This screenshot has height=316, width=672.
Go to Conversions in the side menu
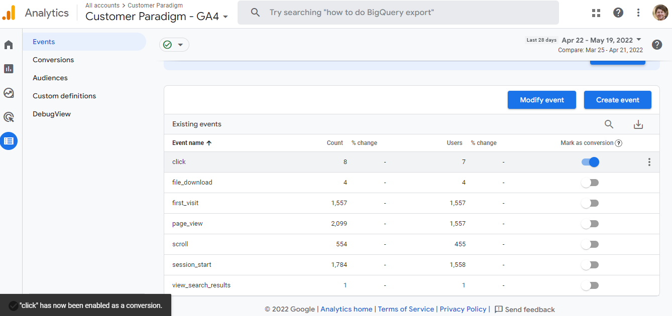pyautogui.click(x=53, y=60)
